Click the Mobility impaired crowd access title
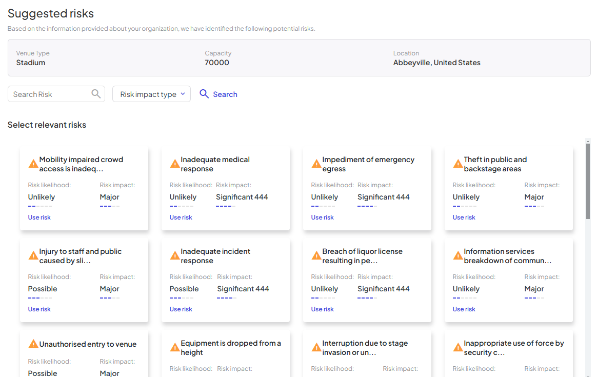597x377 pixels. pyautogui.click(x=81, y=164)
